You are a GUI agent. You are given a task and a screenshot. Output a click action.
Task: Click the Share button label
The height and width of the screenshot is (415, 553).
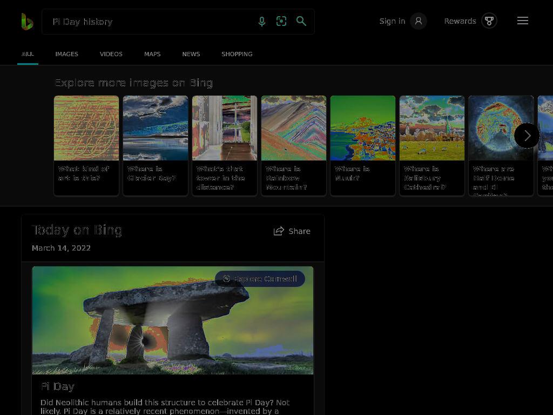pyautogui.click(x=299, y=231)
